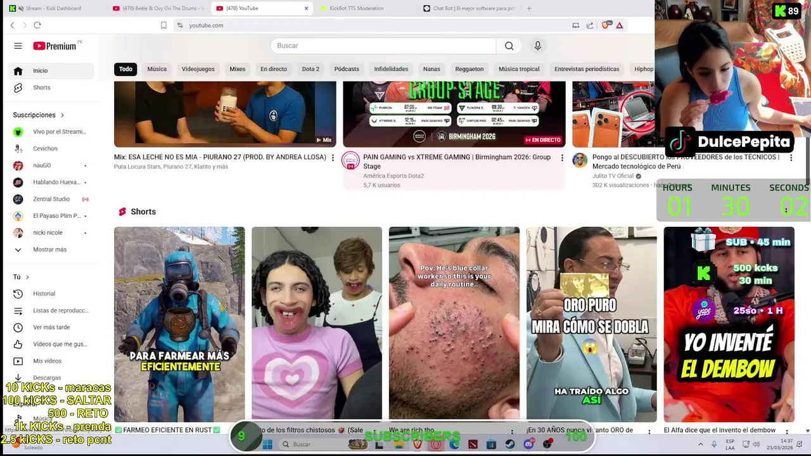
Task: Open a new browser tab
Action: [x=529, y=8]
